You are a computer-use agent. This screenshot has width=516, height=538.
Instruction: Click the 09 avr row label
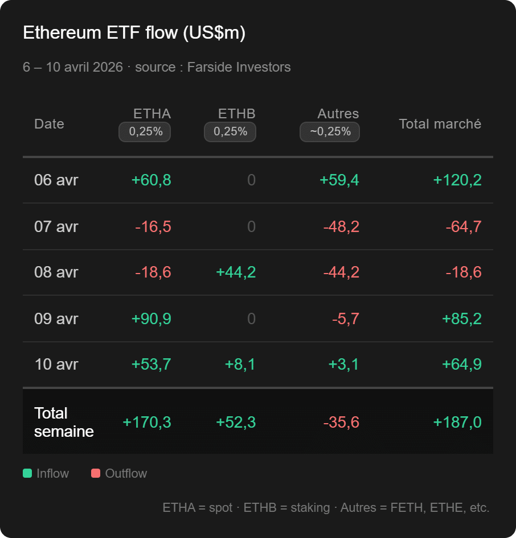56,318
